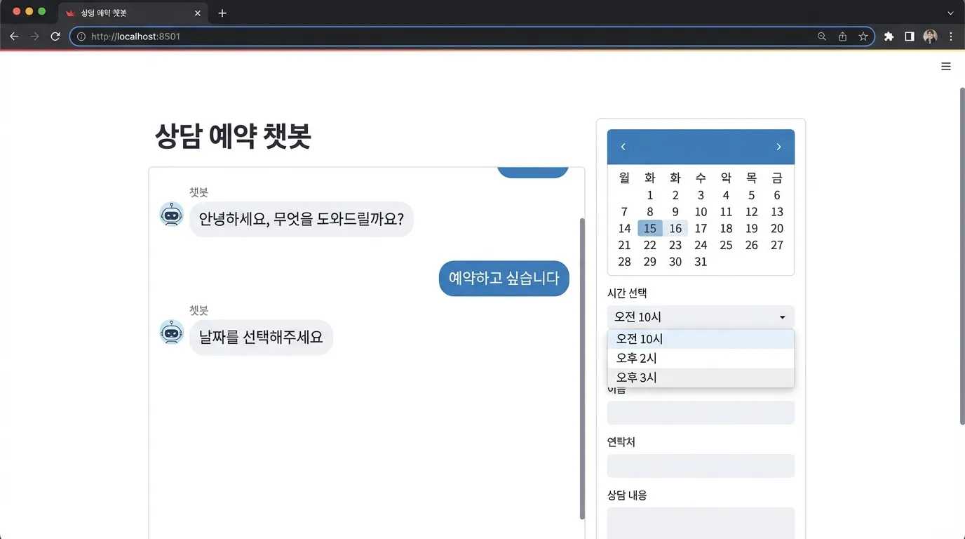Click the zoom search icon in address bar
The width and height of the screenshot is (965, 539).
click(821, 36)
